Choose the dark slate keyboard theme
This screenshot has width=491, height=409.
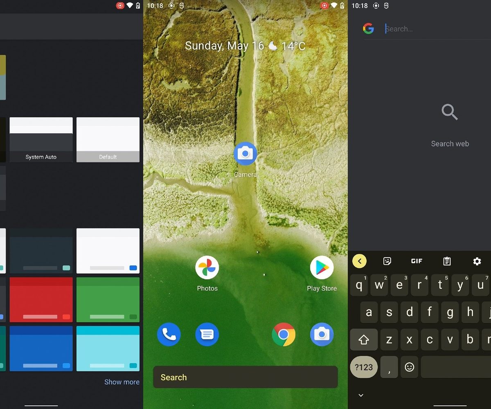coord(41,251)
